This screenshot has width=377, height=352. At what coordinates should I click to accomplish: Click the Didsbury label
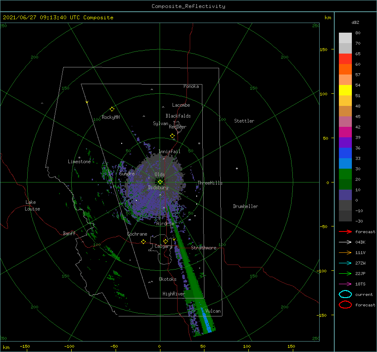[x=158, y=188]
